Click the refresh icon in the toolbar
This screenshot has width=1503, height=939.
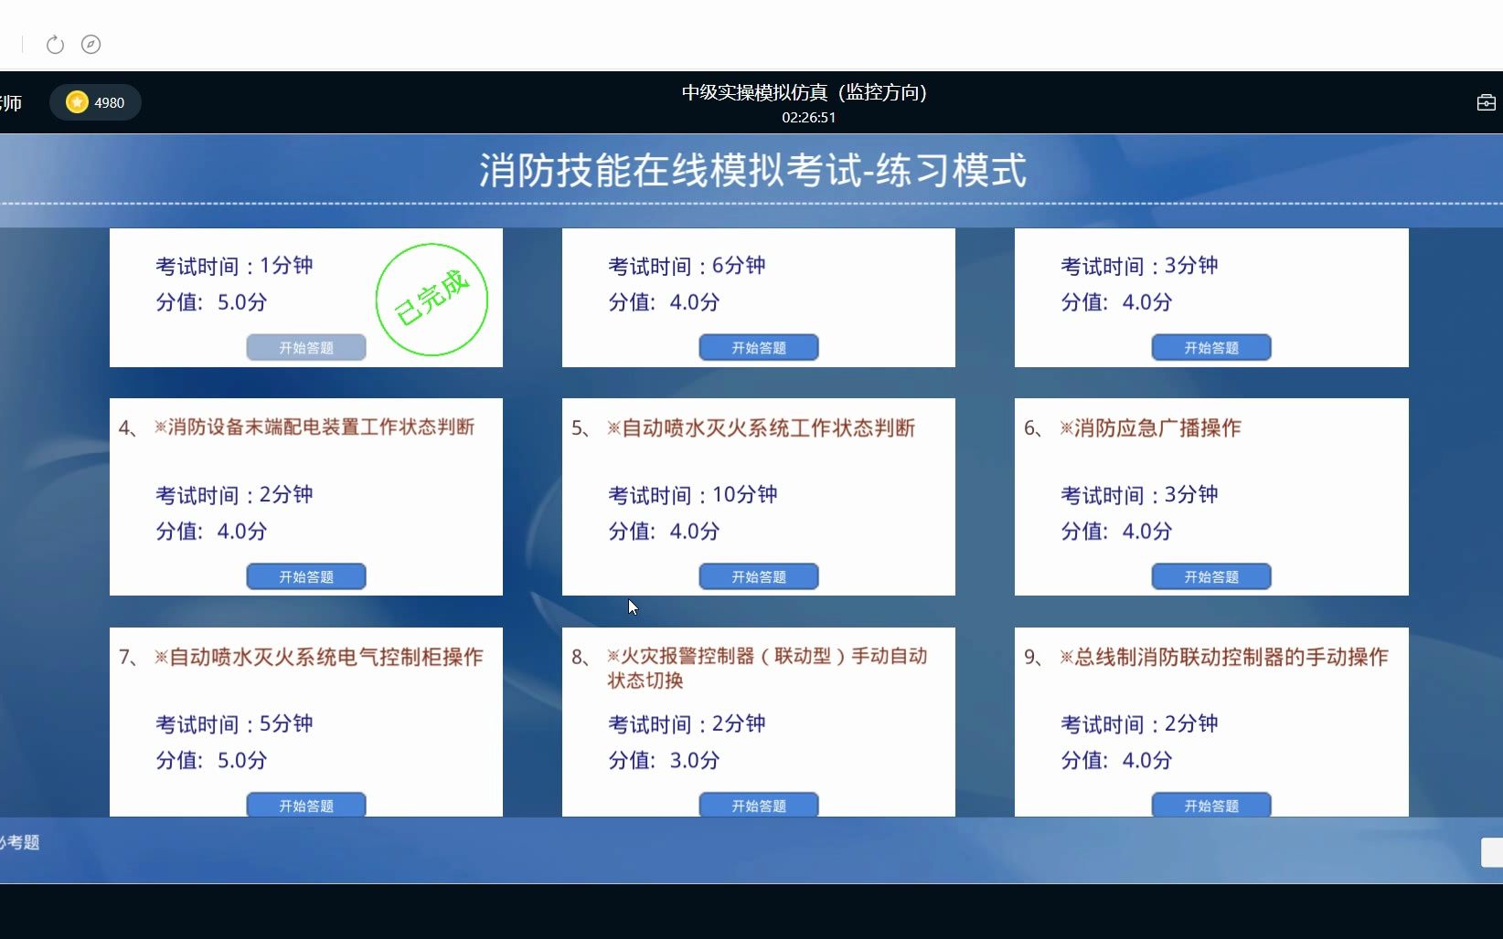55,45
